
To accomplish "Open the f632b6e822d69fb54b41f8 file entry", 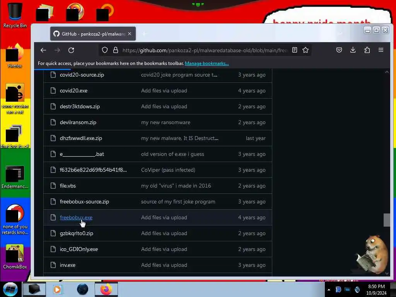I will [93, 170].
